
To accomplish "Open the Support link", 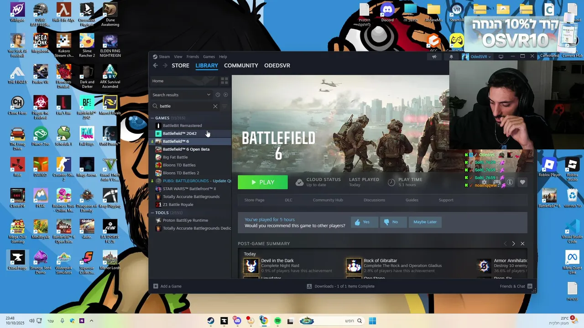I will coord(446,200).
